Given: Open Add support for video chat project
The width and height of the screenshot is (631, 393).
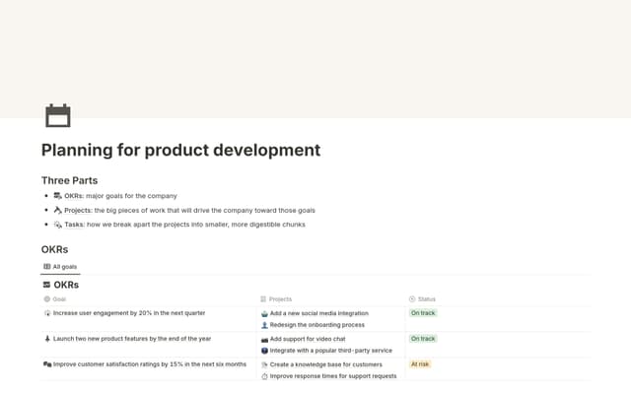Looking at the screenshot, I should click(x=308, y=339).
